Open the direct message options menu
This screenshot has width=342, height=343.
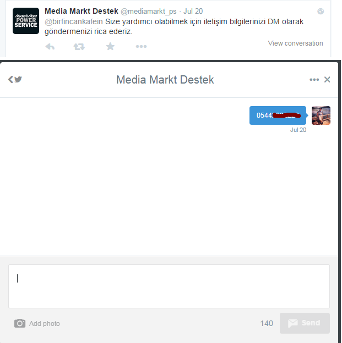tap(314, 80)
